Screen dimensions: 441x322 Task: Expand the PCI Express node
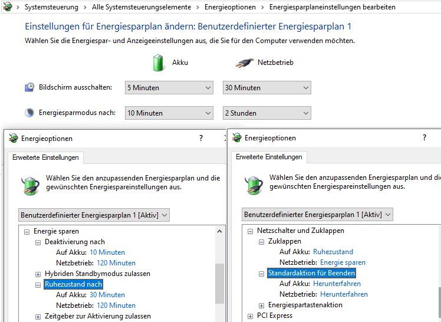[250, 316]
